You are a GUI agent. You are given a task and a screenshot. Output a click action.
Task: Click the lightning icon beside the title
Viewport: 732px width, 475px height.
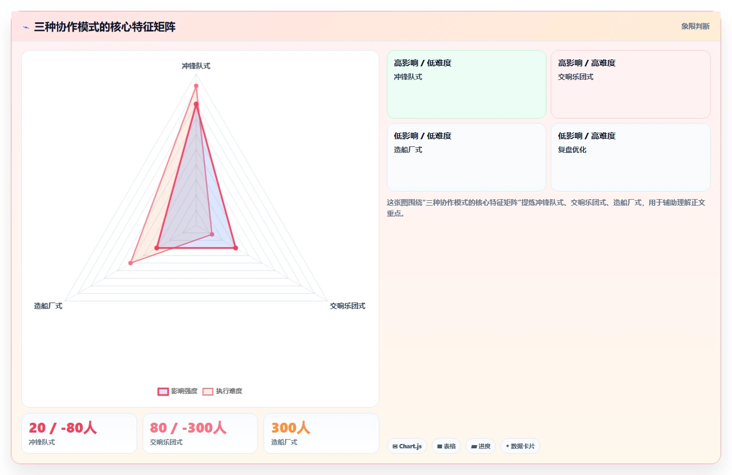26,27
